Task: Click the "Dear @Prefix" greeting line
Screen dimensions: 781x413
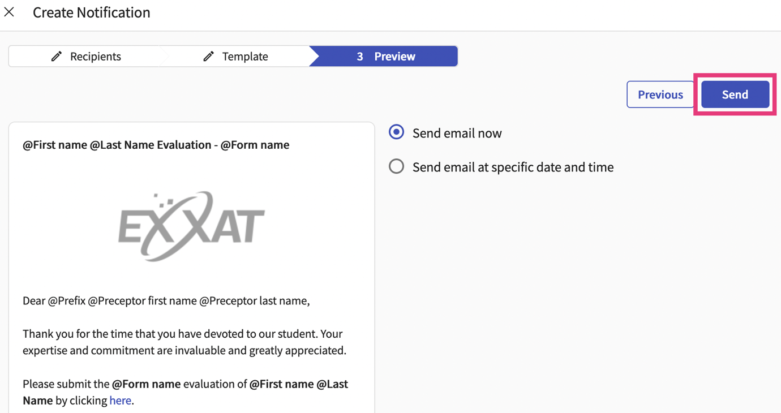Action: tap(166, 300)
